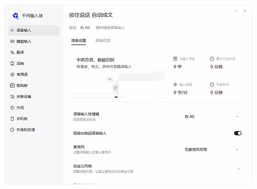257x189 pixels.
Task: Click the info icon beside 升级和反馈
Action: click(x=12, y=130)
